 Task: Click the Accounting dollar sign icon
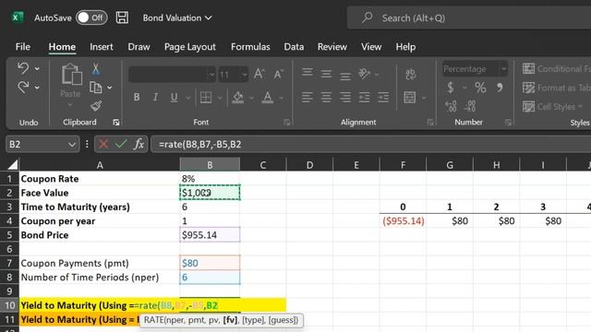(x=451, y=88)
